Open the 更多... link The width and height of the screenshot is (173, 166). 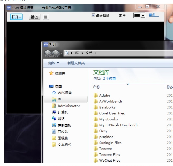(x=154, y=15)
